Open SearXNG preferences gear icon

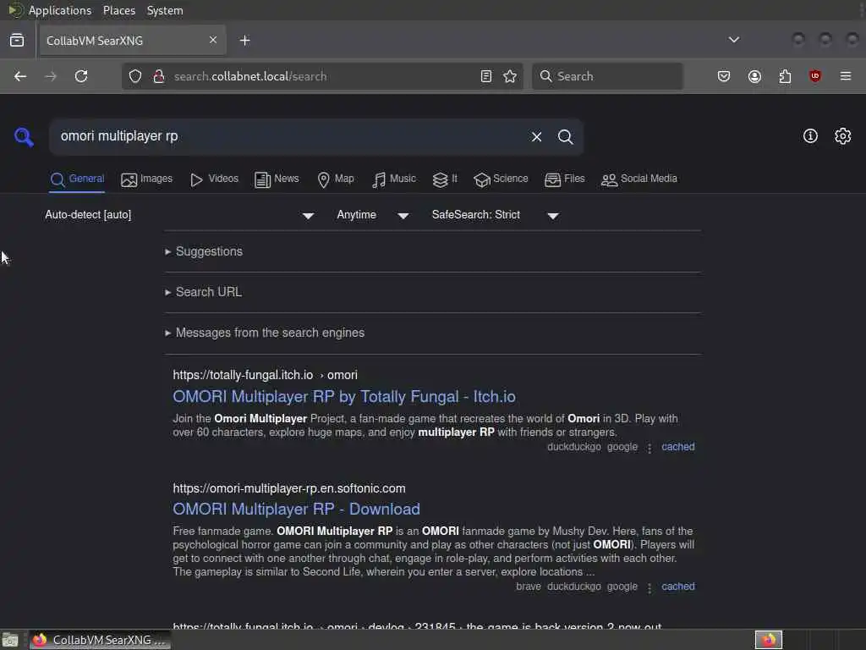(843, 136)
